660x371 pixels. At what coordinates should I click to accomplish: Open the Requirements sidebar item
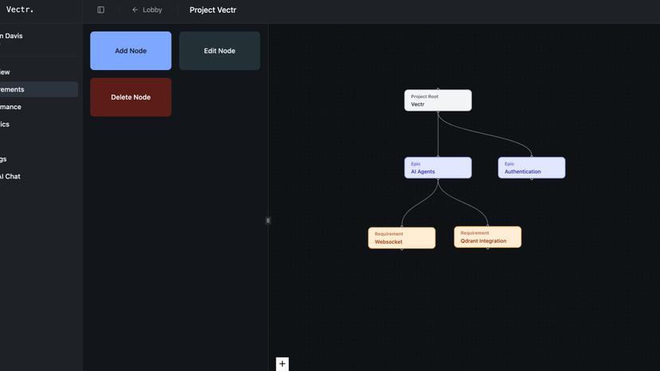(16, 90)
